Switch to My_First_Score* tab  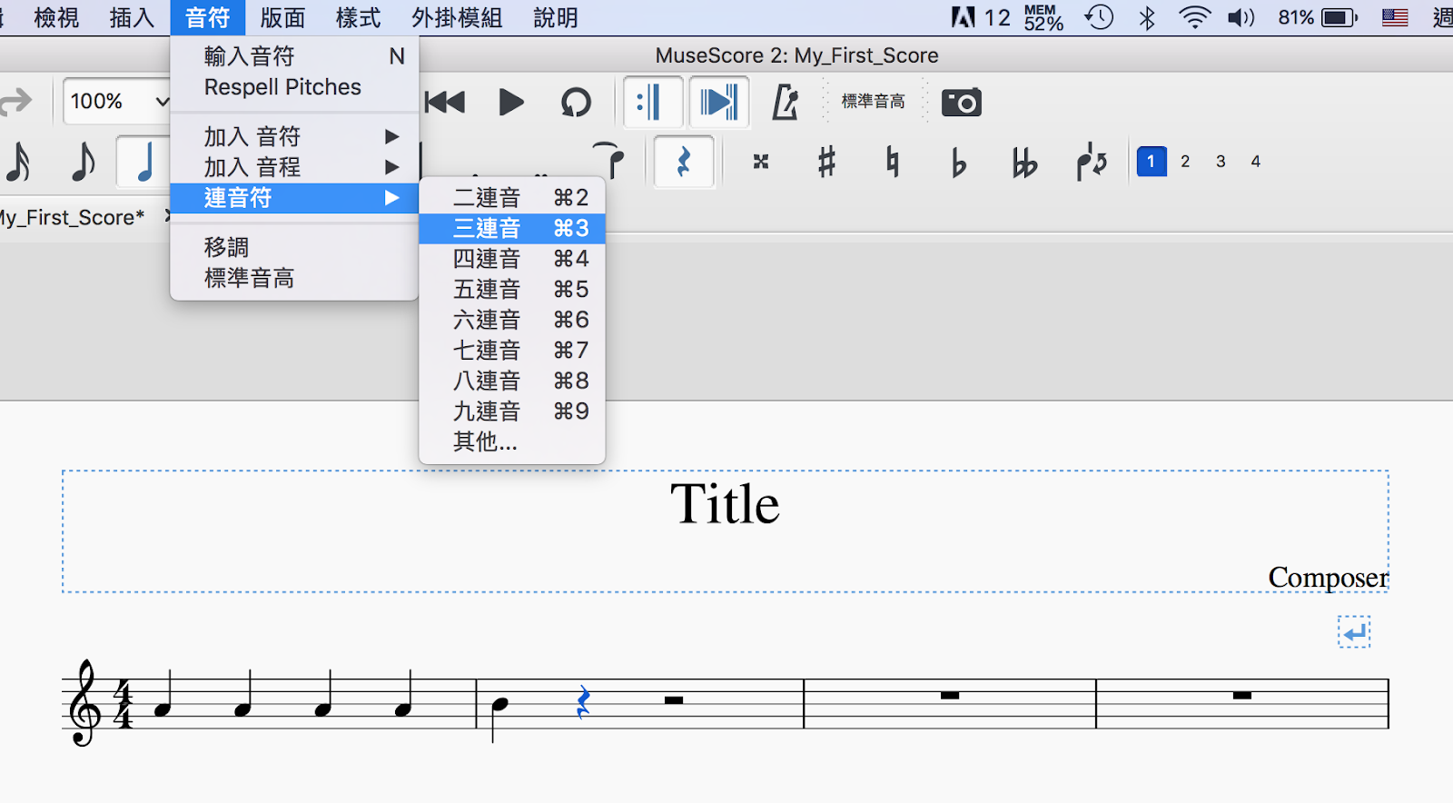click(73, 218)
